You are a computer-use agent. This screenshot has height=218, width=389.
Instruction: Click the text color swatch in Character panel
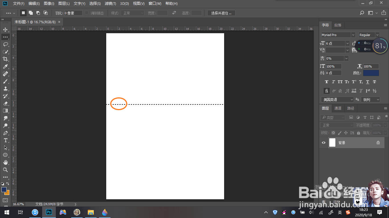[371, 73]
